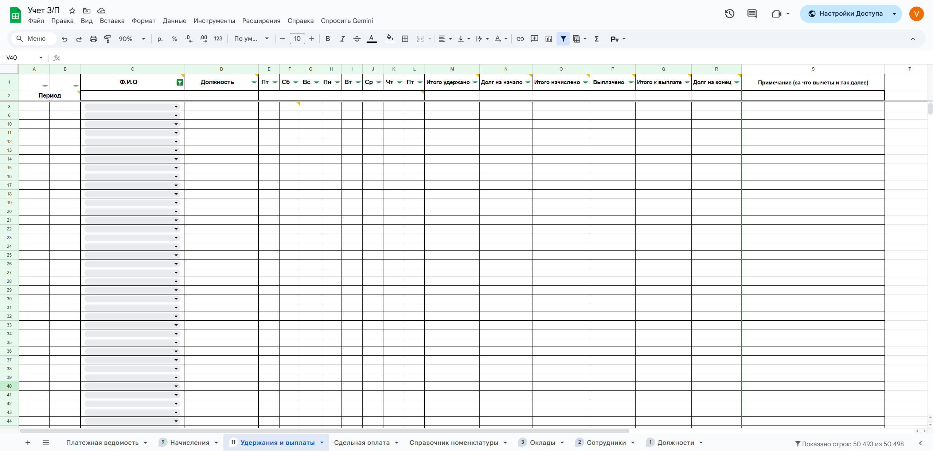Screen dimensions: 933x451
Task: Apply italic formatting icon
Action: [342, 39]
